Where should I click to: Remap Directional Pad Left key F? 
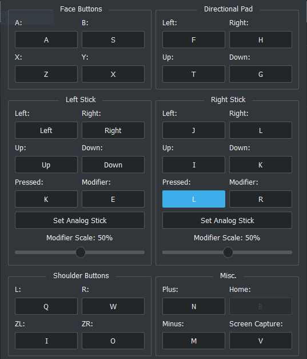pos(194,40)
